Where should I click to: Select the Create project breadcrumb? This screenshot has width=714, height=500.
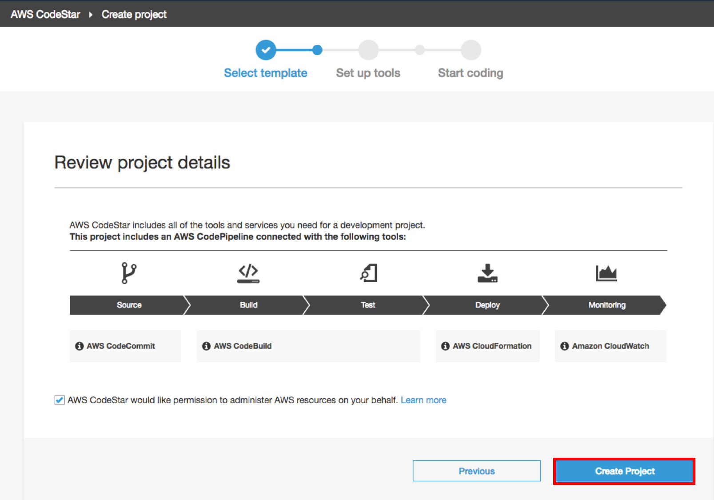[134, 15]
